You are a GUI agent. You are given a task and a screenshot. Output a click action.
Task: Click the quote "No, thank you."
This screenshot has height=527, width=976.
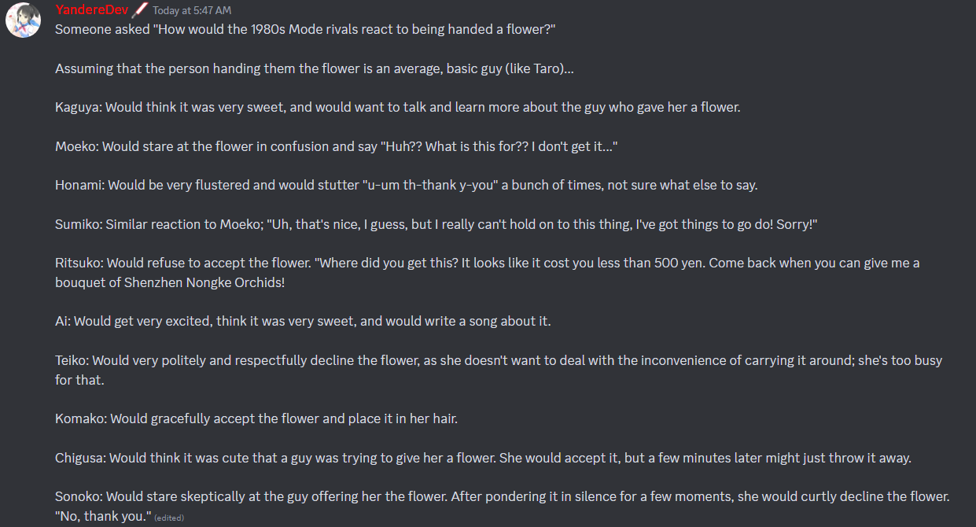(x=102, y=516)
